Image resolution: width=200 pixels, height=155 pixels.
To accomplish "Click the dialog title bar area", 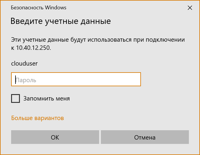I will (x=117, y=8).
